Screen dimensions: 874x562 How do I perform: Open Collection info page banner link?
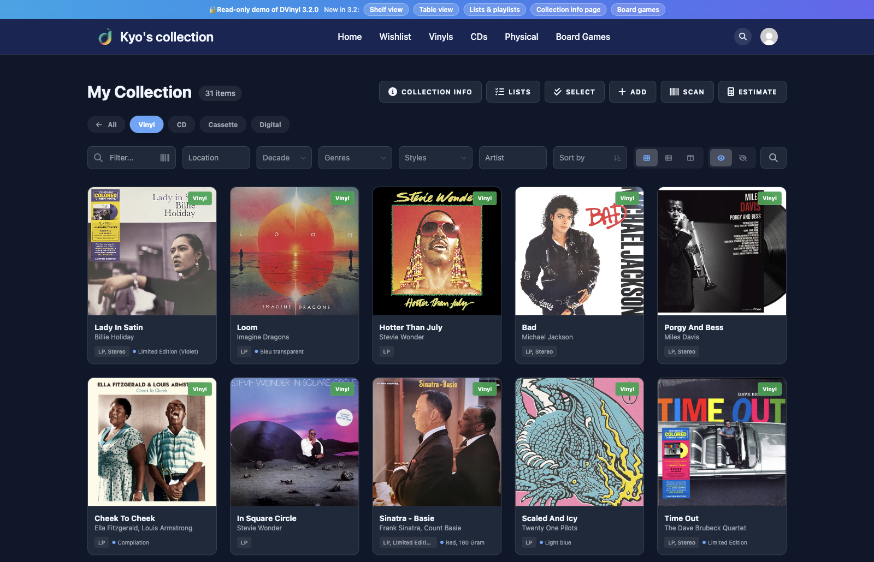coord(568,9)
